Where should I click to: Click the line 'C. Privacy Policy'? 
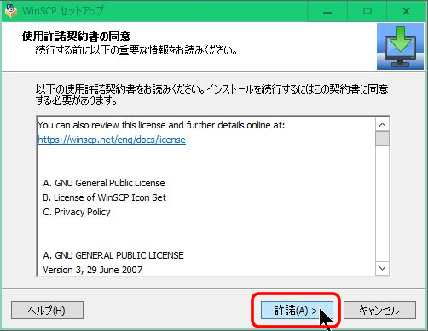pyautogui.click(x=77, y=212)
